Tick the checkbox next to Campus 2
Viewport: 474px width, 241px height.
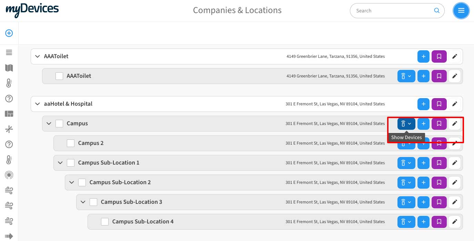[71, 143]
